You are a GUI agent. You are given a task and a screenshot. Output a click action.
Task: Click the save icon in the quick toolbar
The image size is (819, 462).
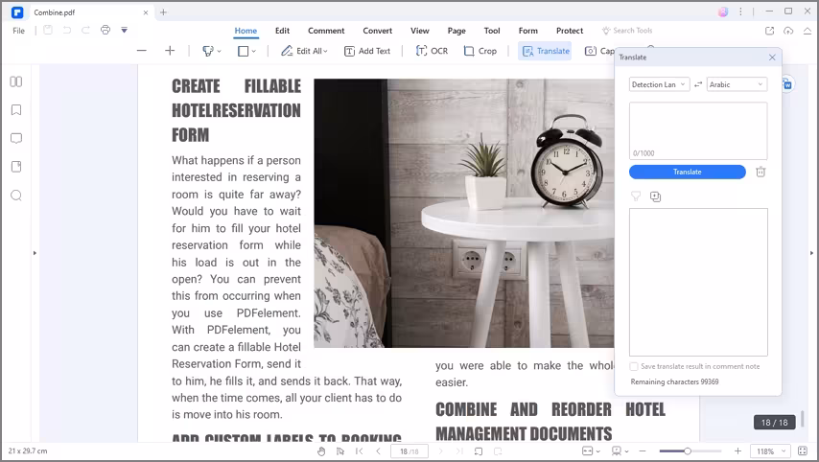pos(48,31)
